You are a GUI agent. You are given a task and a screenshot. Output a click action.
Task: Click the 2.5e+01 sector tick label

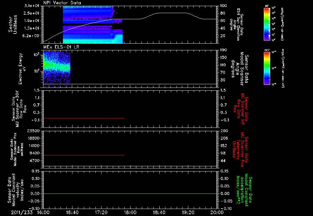32,13
